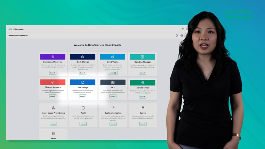
Task: Click the Data Ops Manager grid icon
Action: (143, 57)
